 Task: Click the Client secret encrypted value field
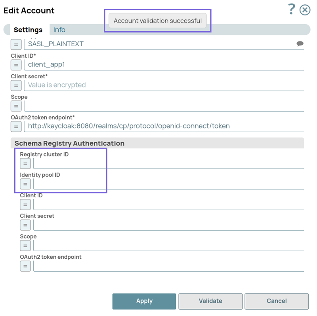pos(119,85)
